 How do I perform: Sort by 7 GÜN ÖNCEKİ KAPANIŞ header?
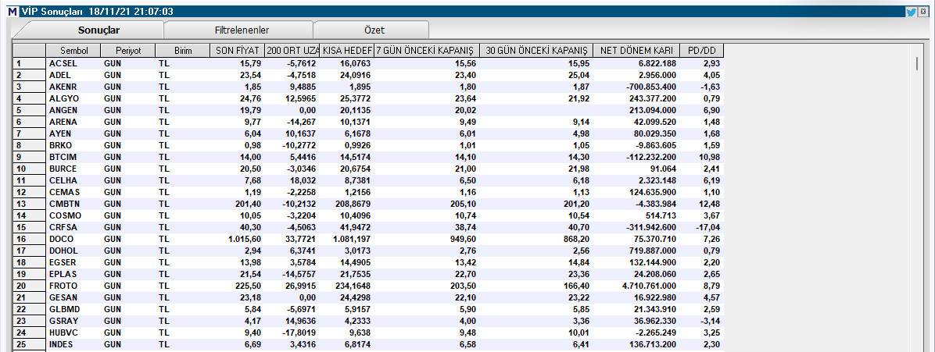[x=427, y=51]
